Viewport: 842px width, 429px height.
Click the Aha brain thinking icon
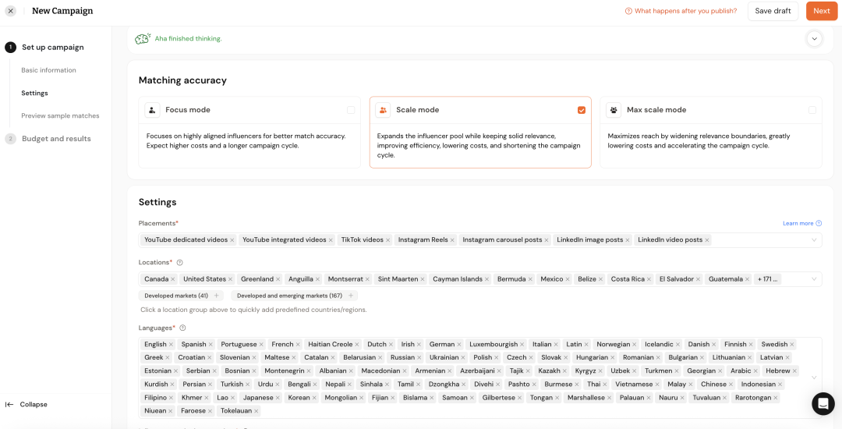pyautogui.click(x=143, y=39)
